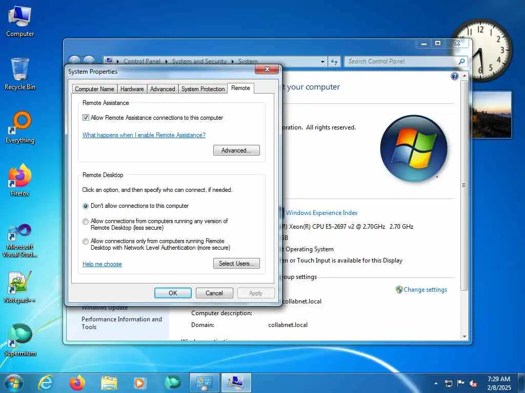Click the Control Panel address bar icon
Image resolution: width=525 pixels, height=393 pixels.
pos(109,61)
